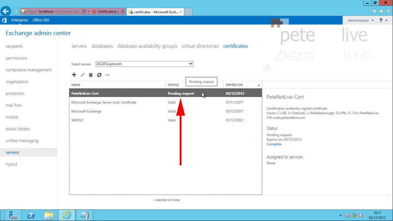Open the protection section
This screenshot has height=221, width=393.
tap(15, 94)
